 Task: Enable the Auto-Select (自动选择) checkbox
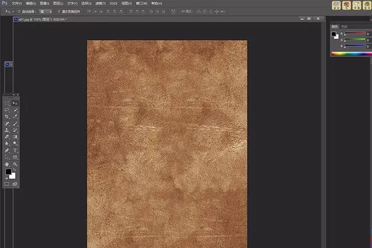coord(19,11)
